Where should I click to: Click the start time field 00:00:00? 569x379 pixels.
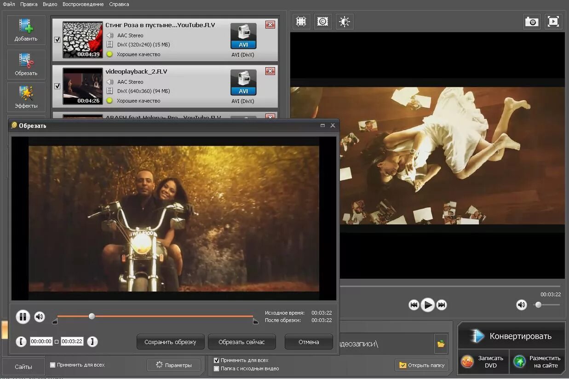coord(41,342)
